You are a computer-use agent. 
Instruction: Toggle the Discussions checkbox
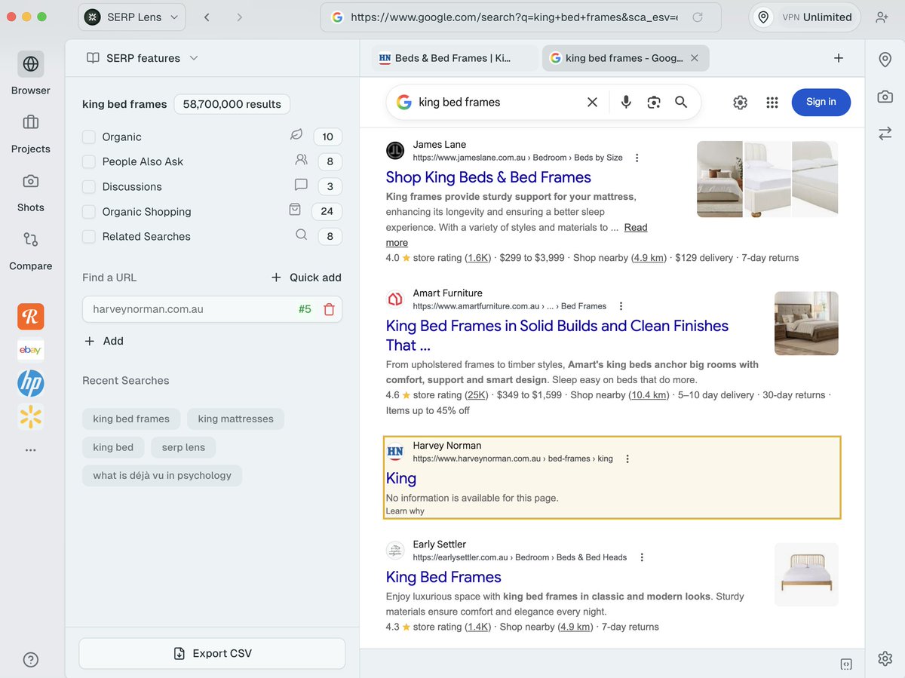tap(89, 186)
